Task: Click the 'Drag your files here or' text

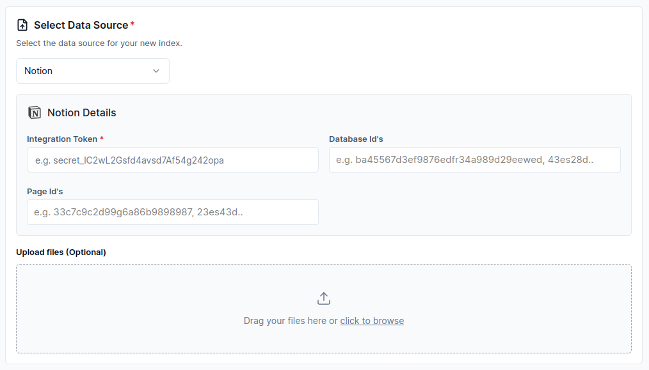Action: tap(291, 321)
